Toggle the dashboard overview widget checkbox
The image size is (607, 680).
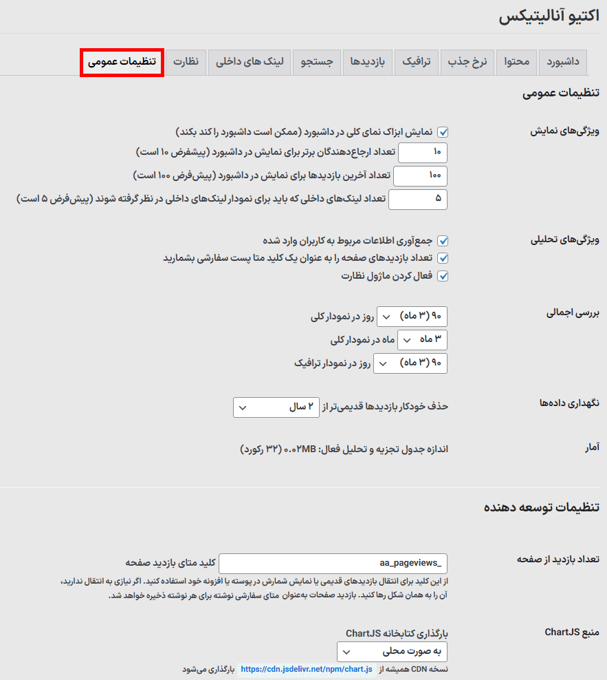click(443, 132)
